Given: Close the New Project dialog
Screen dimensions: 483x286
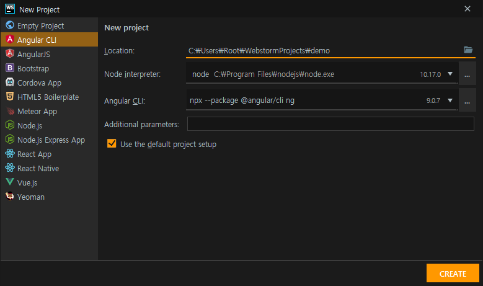Looking at the screenshot, I should coord(467,9).
